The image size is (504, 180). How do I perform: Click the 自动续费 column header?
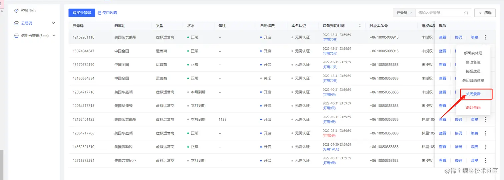tap(267, 26)
